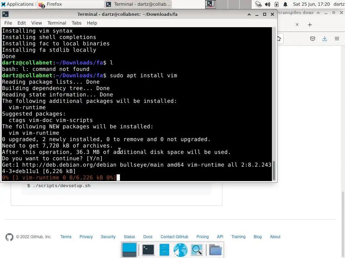Open the About footer link
Screen dimensions: 345x258
tap(275, 237)
